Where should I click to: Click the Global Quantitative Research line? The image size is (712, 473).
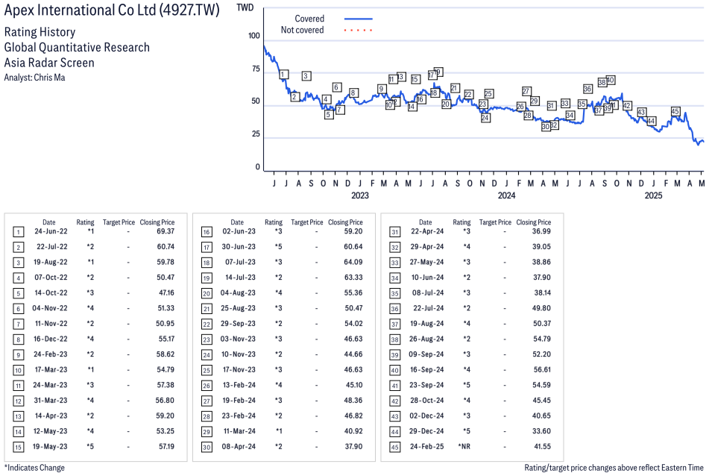click(x=77, y=47)
